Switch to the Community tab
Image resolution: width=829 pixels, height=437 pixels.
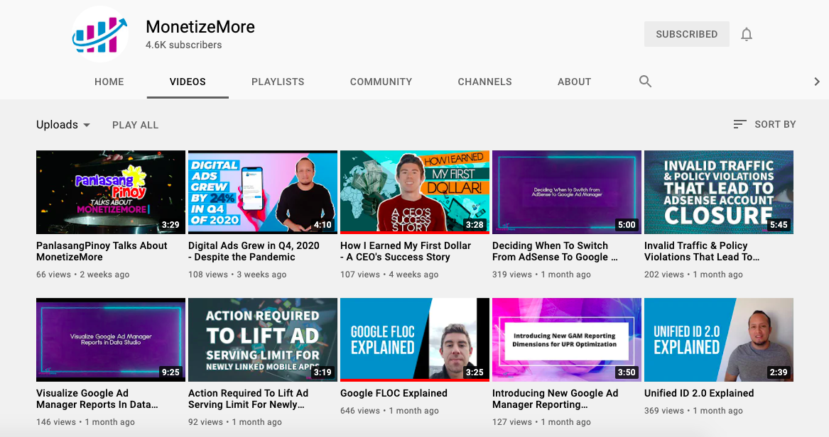point(381,82)
